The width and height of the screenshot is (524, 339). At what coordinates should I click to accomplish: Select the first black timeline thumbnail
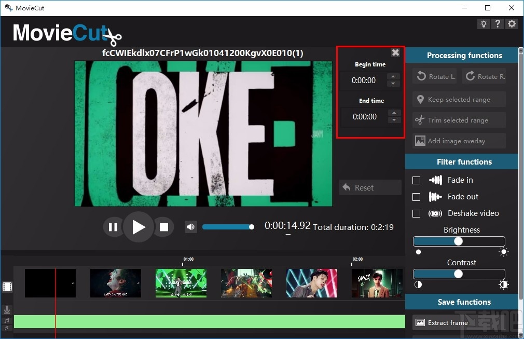(x=50, y=283)
